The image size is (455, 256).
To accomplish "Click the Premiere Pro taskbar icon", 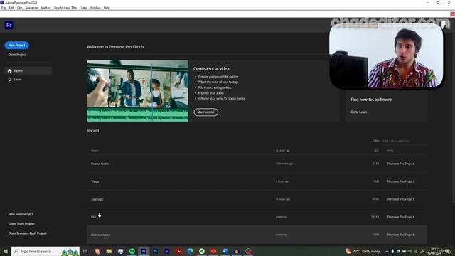I will pyautogui.click(x=144, y=251).
